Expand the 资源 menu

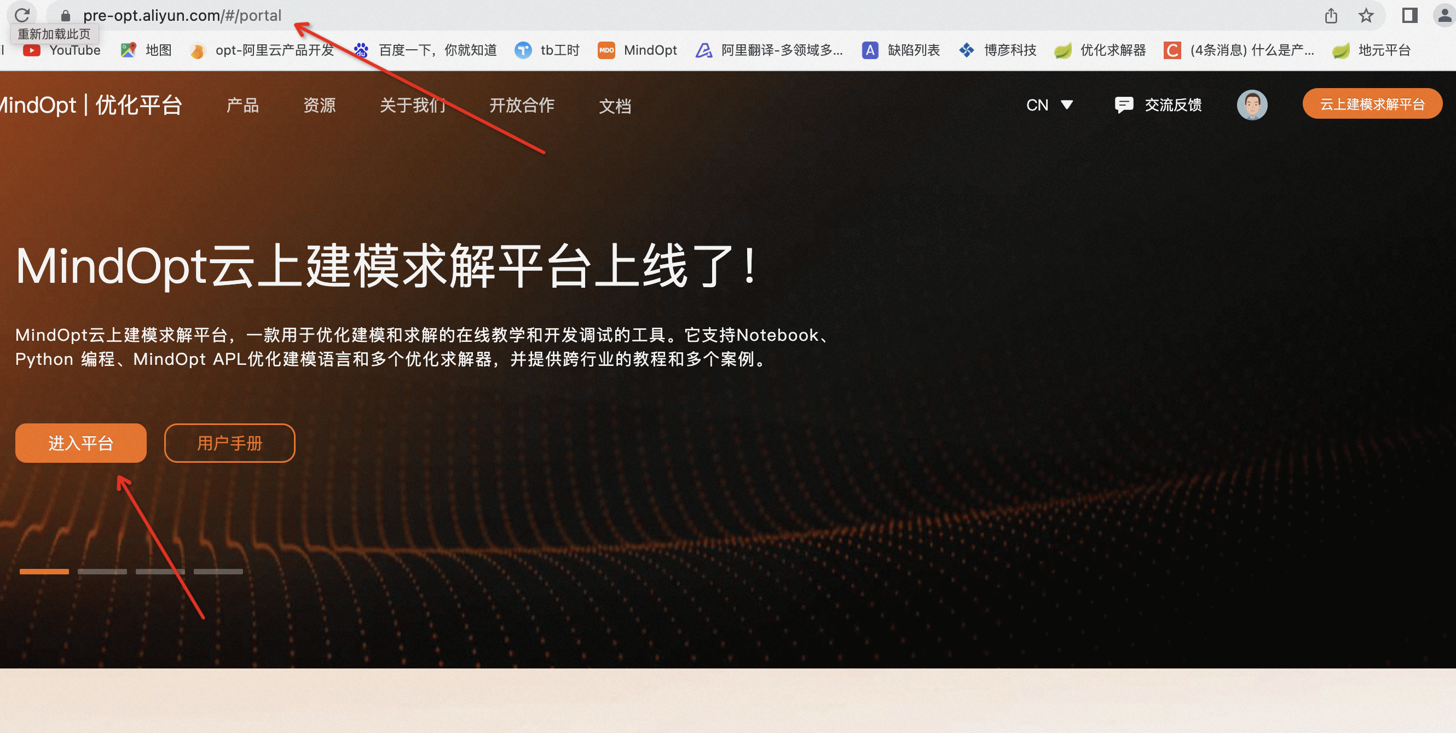(x=319, y=106)
